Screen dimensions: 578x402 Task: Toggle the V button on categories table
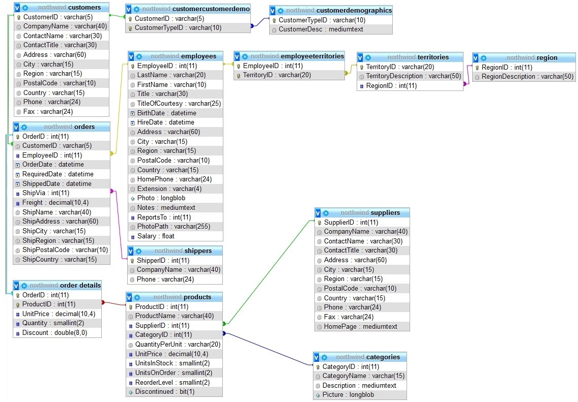(316, 357)
